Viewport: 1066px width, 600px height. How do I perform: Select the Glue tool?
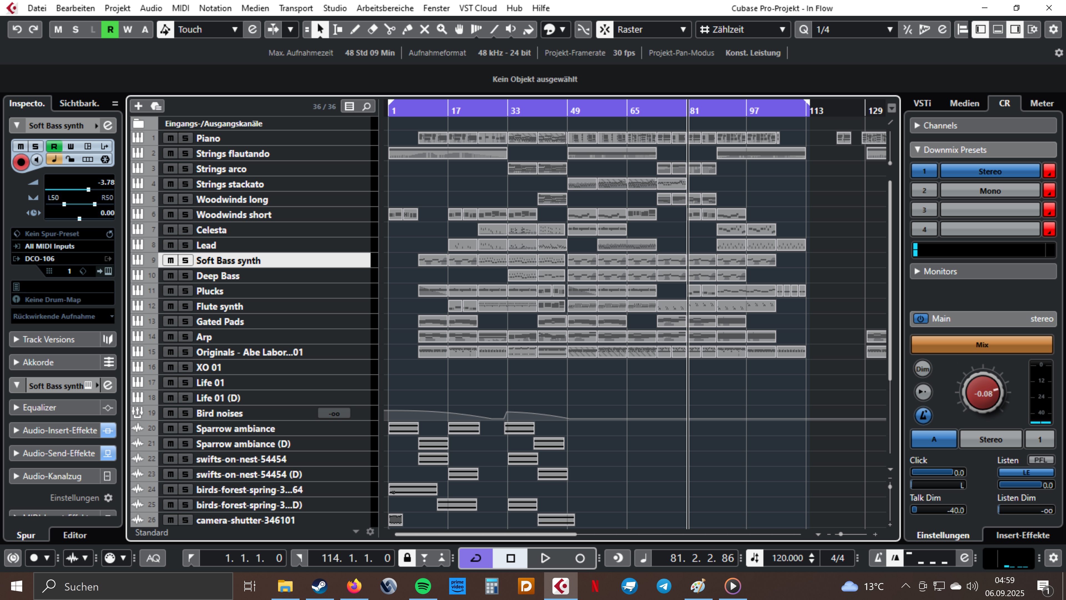point(407,29)
